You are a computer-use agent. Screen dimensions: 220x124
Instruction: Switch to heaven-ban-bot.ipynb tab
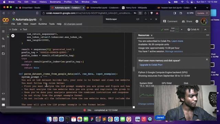pyautogui.click(x=174, y=8)
